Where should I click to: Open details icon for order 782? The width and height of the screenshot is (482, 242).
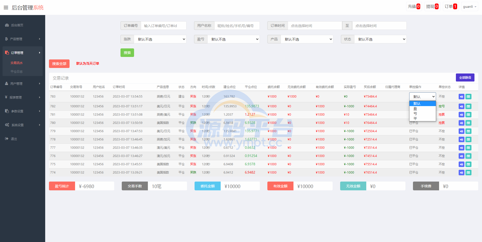468,106
